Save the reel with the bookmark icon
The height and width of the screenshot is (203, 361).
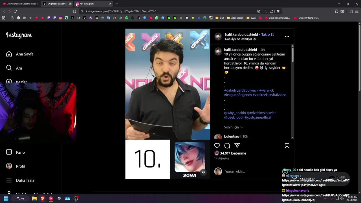287,146
